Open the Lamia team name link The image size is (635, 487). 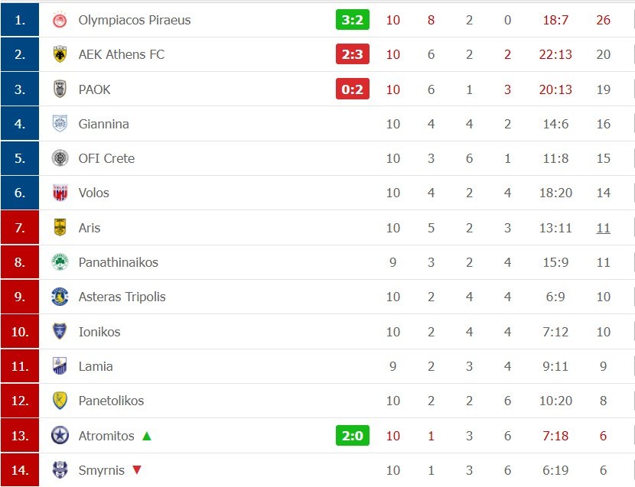[96, 366]
